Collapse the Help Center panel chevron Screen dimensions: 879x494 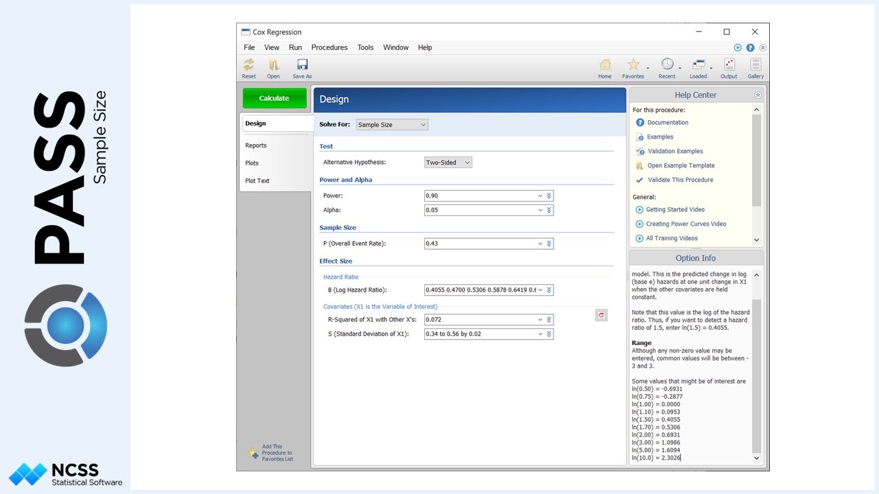[x=757, y=95]
